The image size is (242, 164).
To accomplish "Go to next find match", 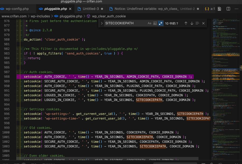I will tap(192, 23).
